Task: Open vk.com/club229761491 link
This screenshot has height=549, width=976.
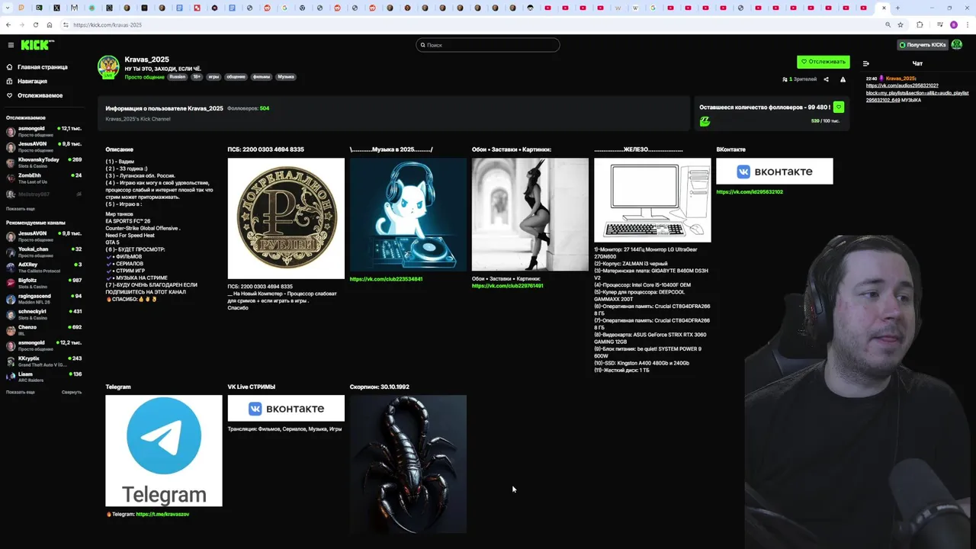Action: tap(508, 286)
